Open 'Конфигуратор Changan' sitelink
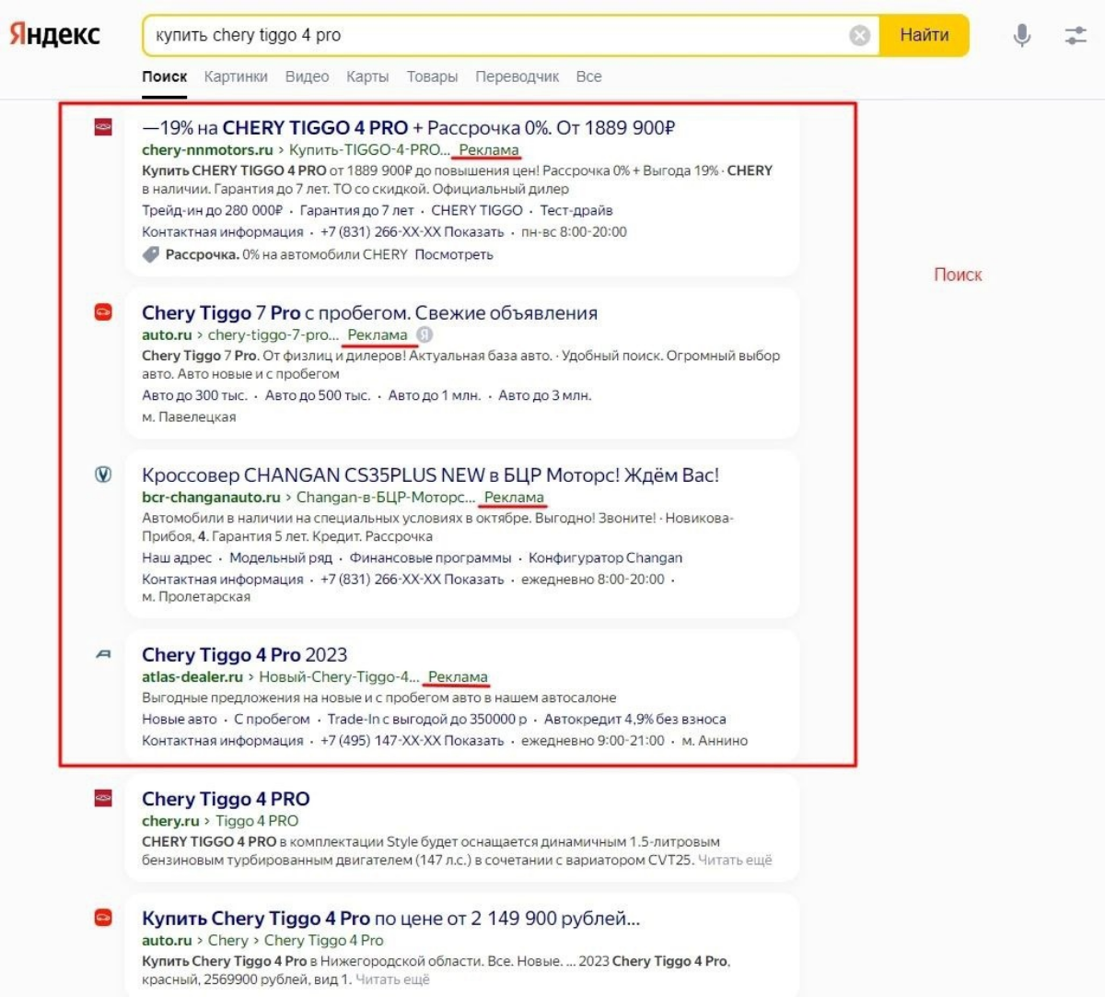1105x997 pixels. 606,557
